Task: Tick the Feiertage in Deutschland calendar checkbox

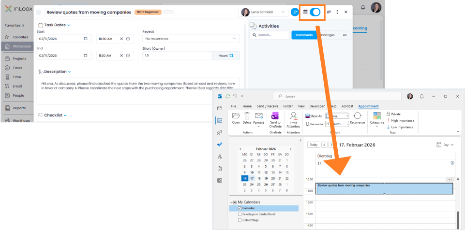Action: [240, 214]
